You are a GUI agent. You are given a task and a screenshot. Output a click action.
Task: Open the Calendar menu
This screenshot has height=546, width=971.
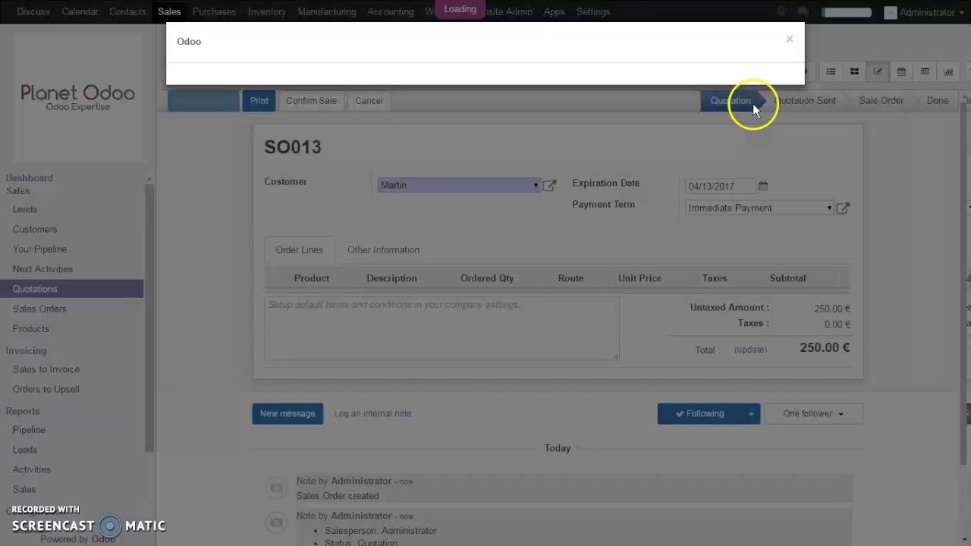pyautogui.click(x=80, y=11)
